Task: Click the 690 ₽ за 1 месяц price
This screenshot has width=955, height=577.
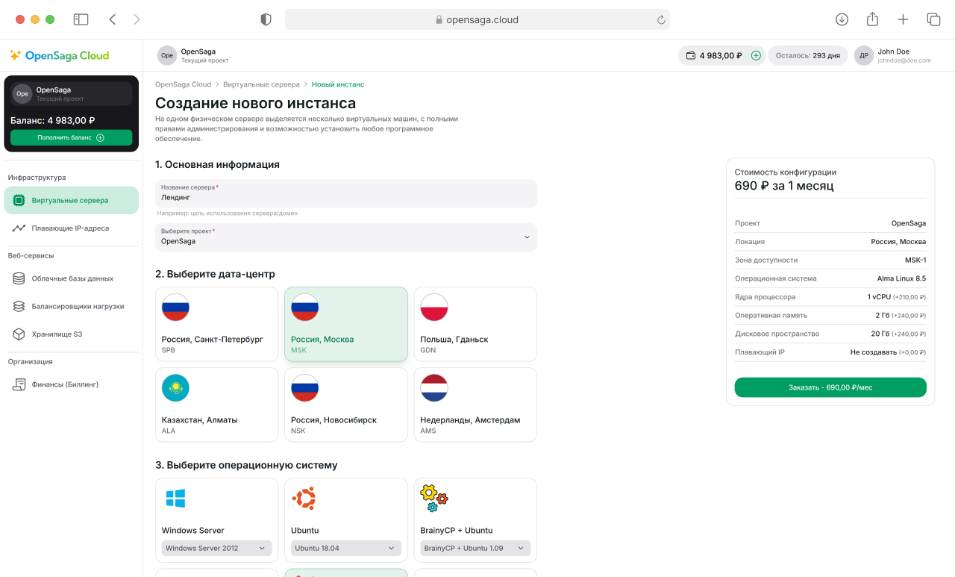Action: [x=784, y=186]
